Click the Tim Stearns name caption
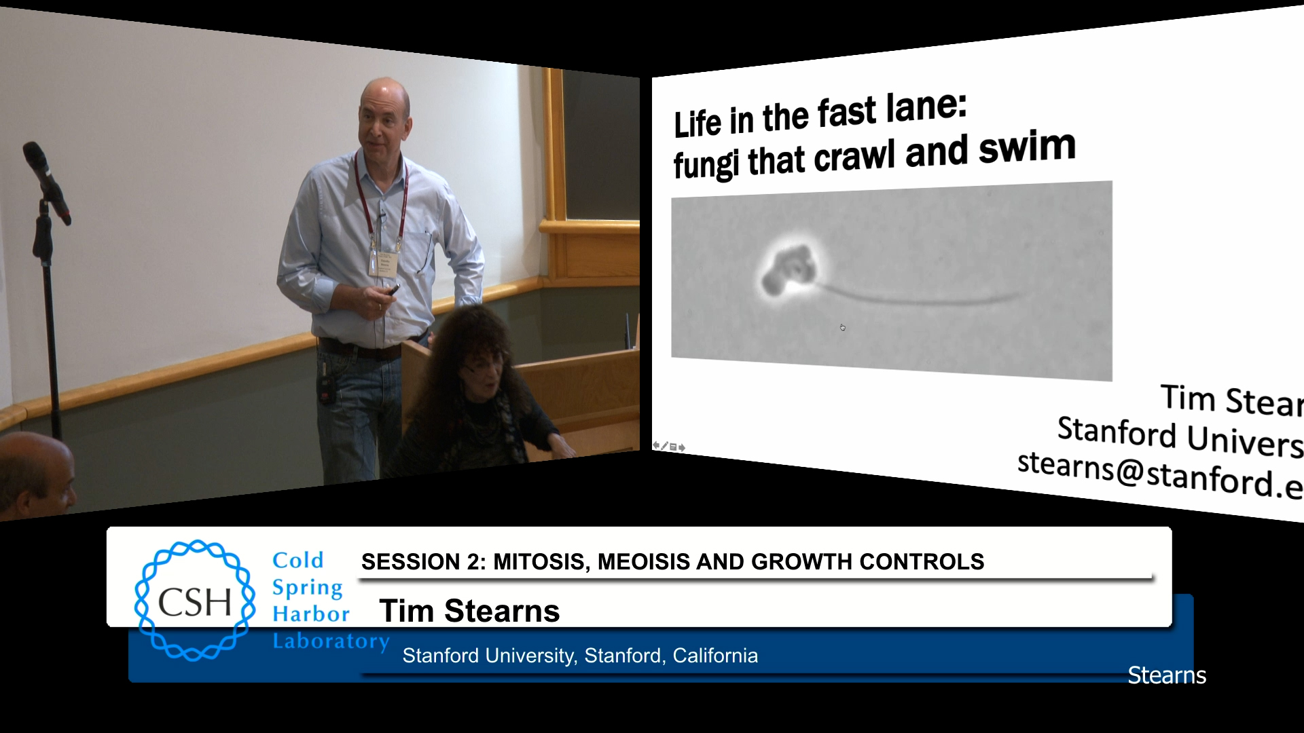1304x733 pixels. (x=469, y=611)
